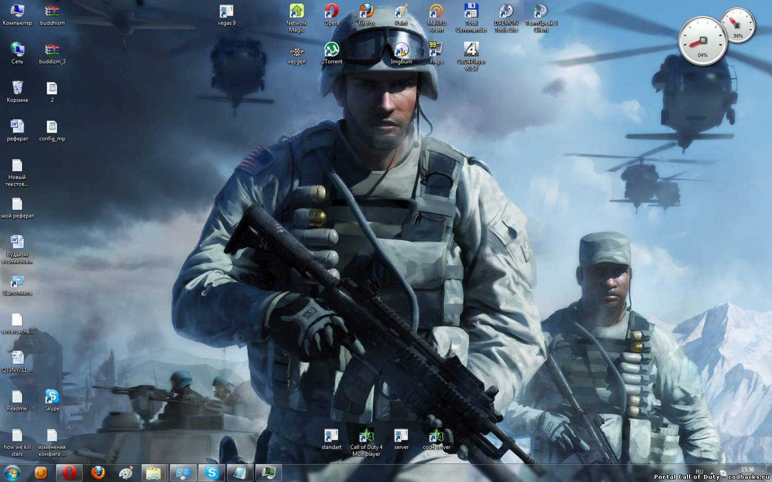The image size is (772, 482).
Task: Switch to Skype in the taskbar
Action: point(212,473)
